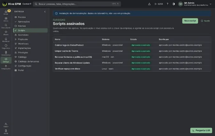Open the Admin users icon
Image resolution: width=215 pixels, height=136 pixels.
(6, 125)
